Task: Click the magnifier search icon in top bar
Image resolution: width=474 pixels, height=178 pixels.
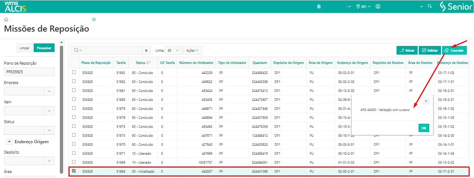Action: click(430, 6)
